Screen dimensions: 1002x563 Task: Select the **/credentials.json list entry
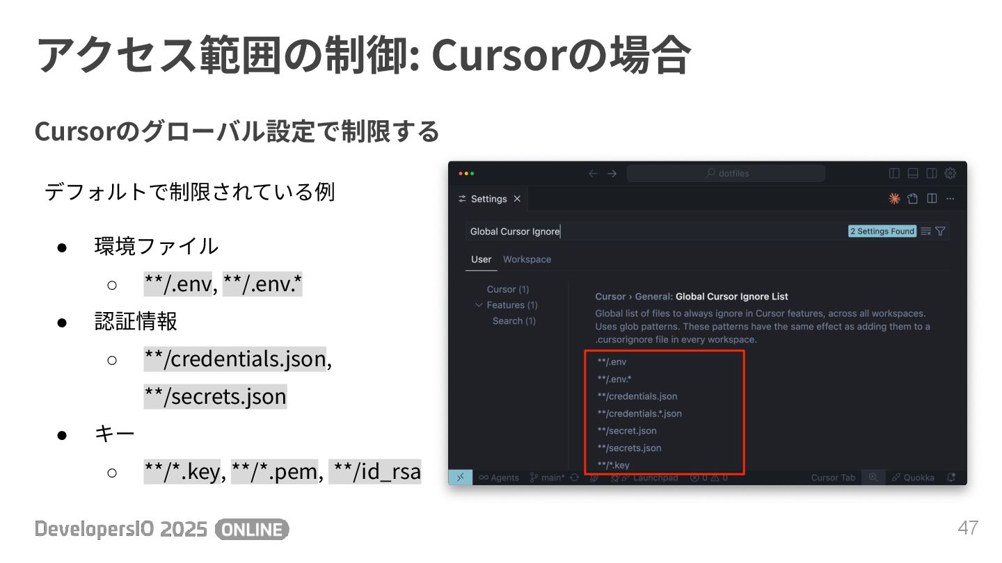[637, 396]
